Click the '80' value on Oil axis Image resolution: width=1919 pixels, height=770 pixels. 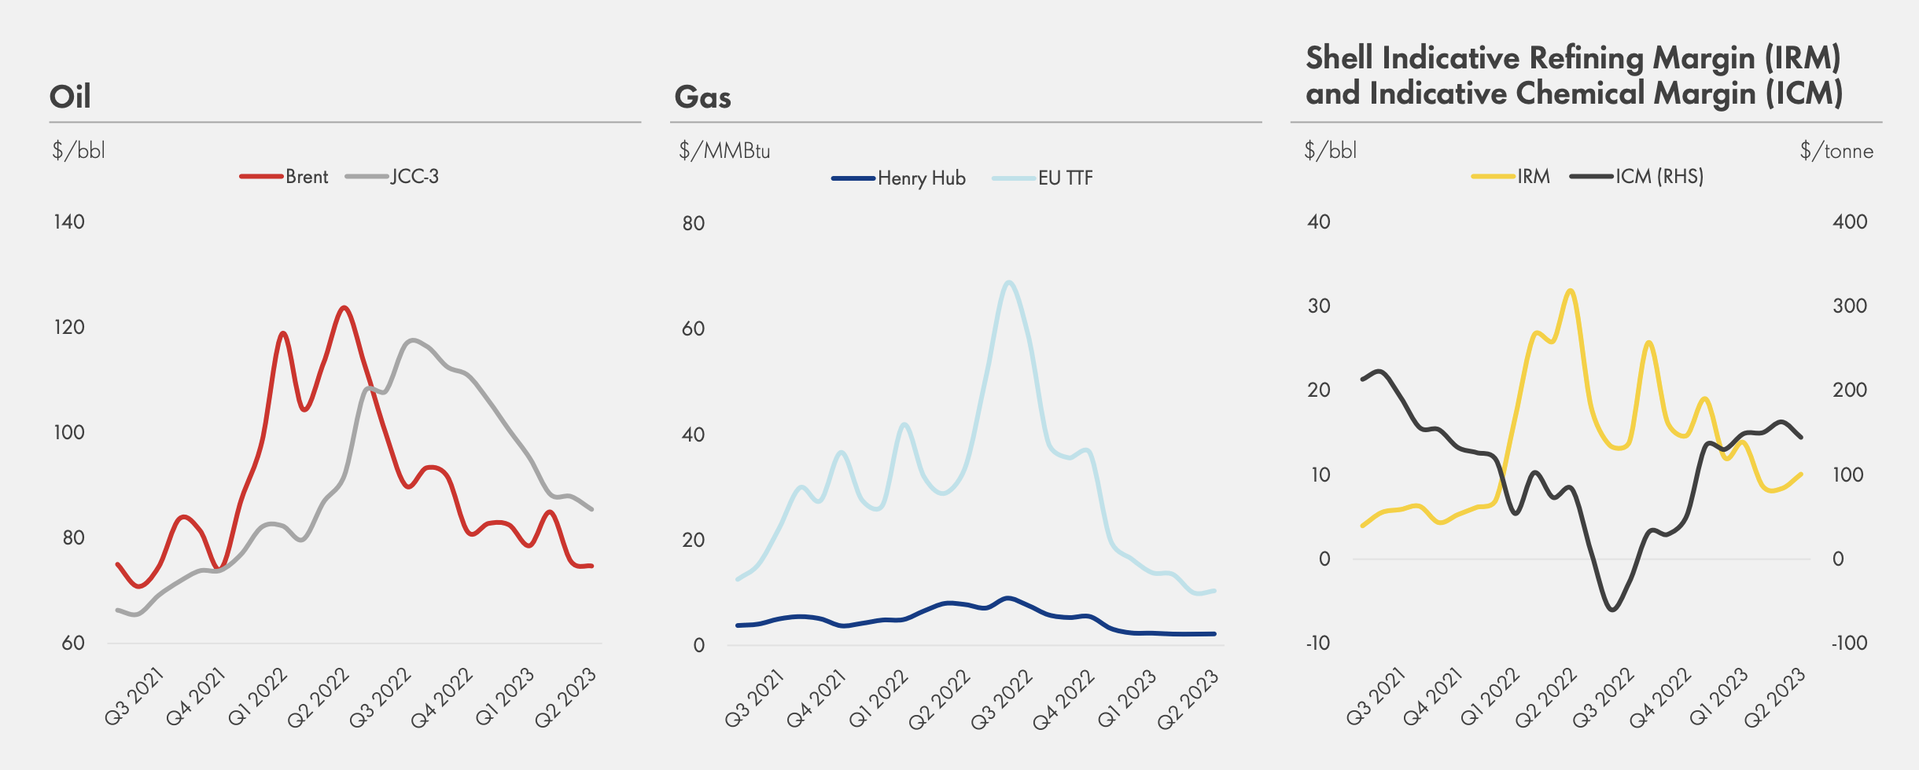coord(73,537)
